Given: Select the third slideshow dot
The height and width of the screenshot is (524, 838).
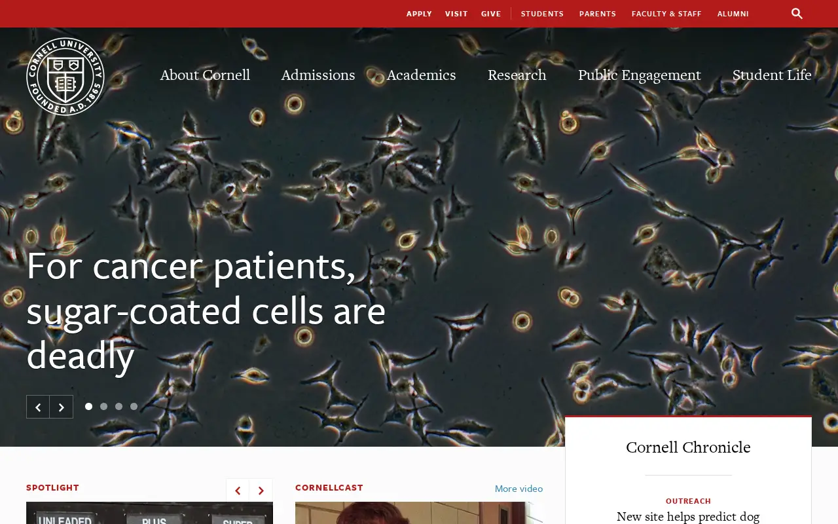Looking at the screenshot, I should click(x=118, y=406).
